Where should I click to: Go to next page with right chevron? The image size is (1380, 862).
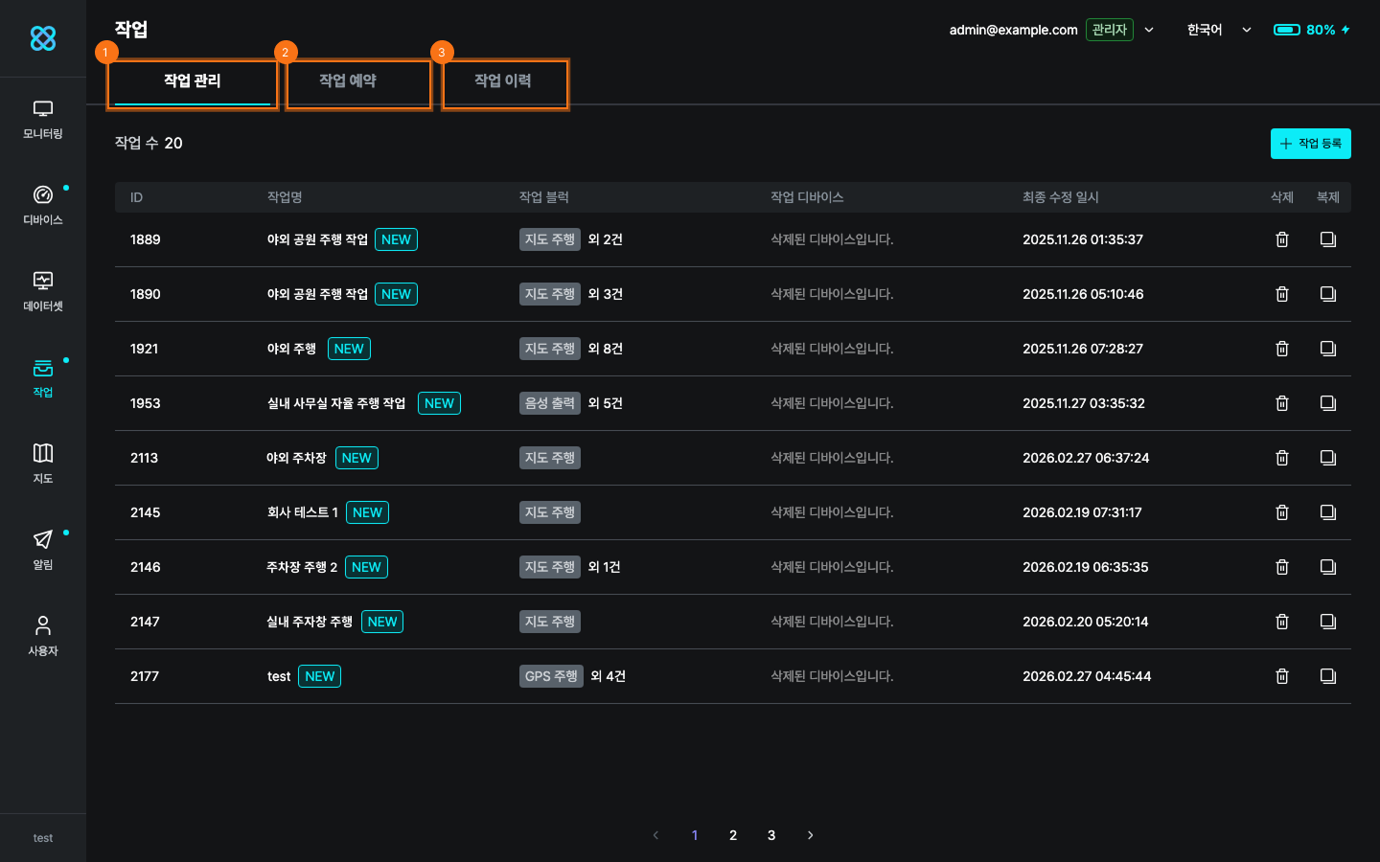pos(810,835)
